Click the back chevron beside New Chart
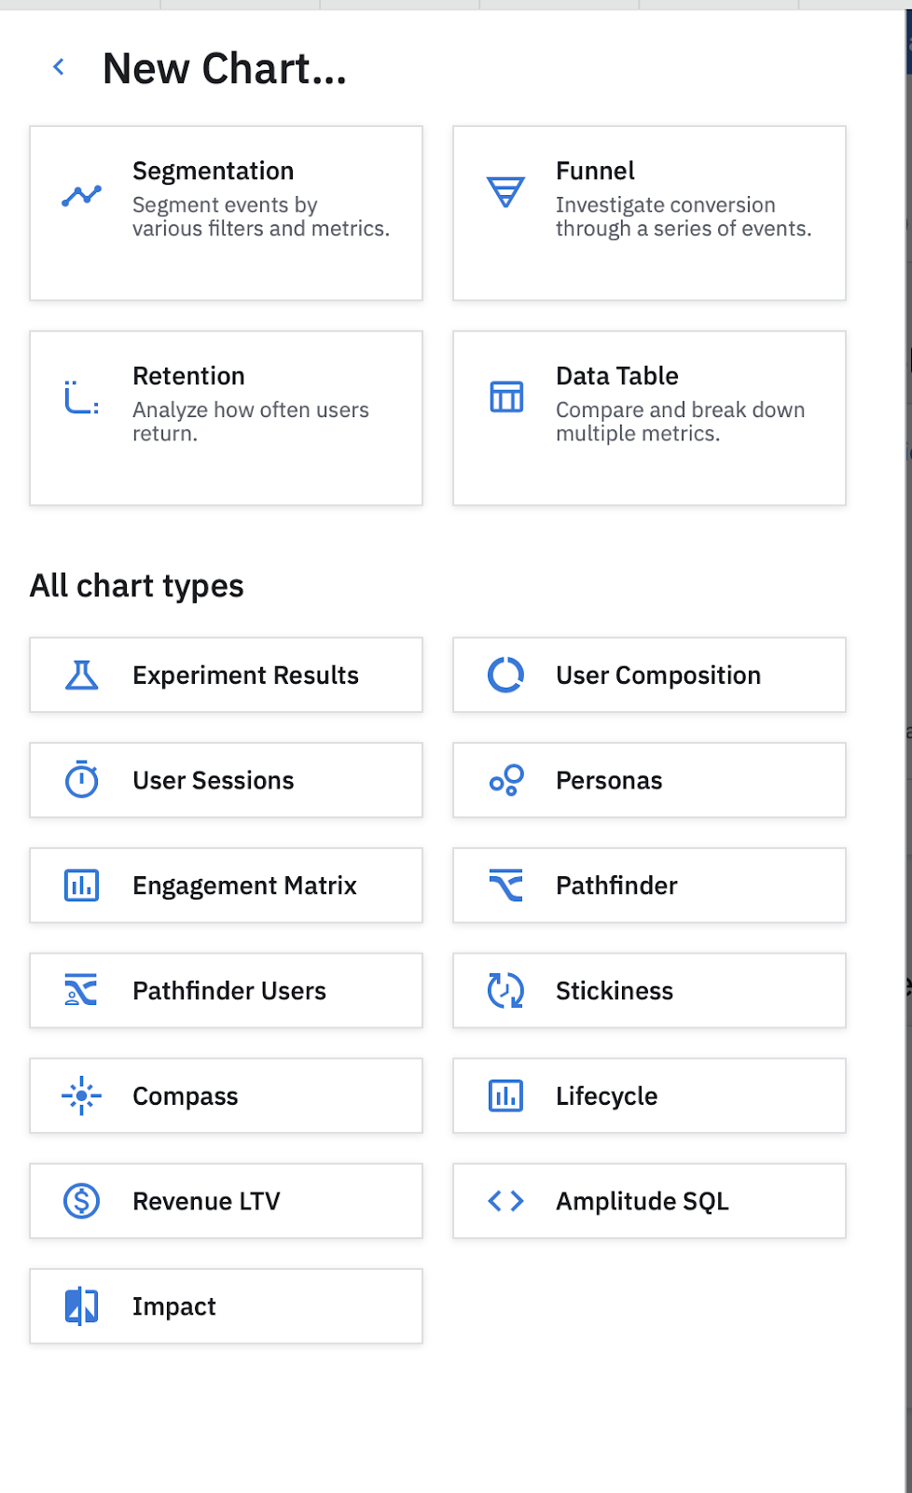Screen dimensions: 912x1493 [59, 67]
